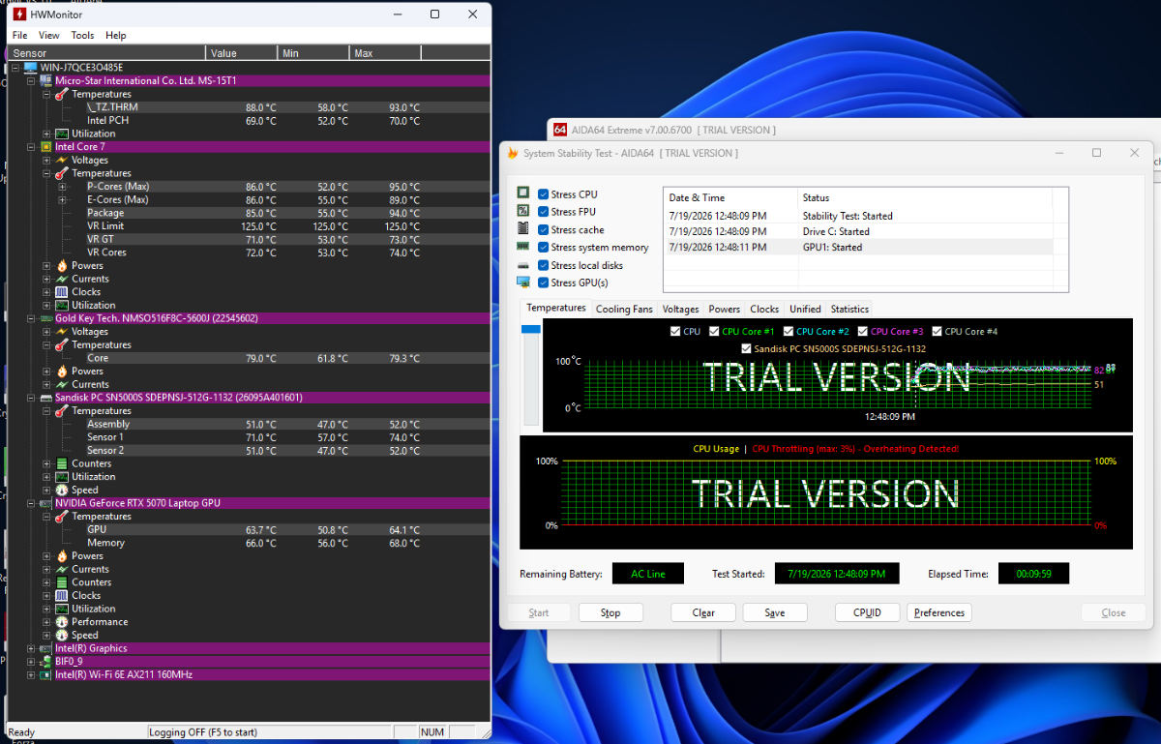This screenshot has width=1161, height=744.
Task: Click the thermometer icon under Intel Core 7 Temperatures
Action: tap(62, 173)
